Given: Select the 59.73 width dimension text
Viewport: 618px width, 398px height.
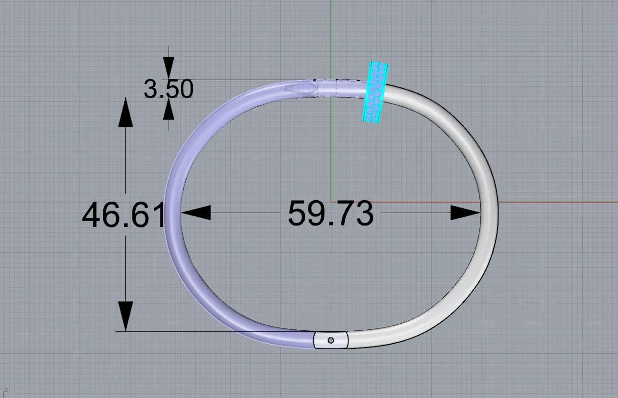Looking at the screenshot, I should pos(330,213).
